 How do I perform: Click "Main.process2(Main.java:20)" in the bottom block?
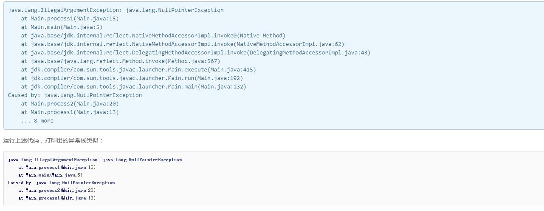pyautogui.click(x=57, y=191)
